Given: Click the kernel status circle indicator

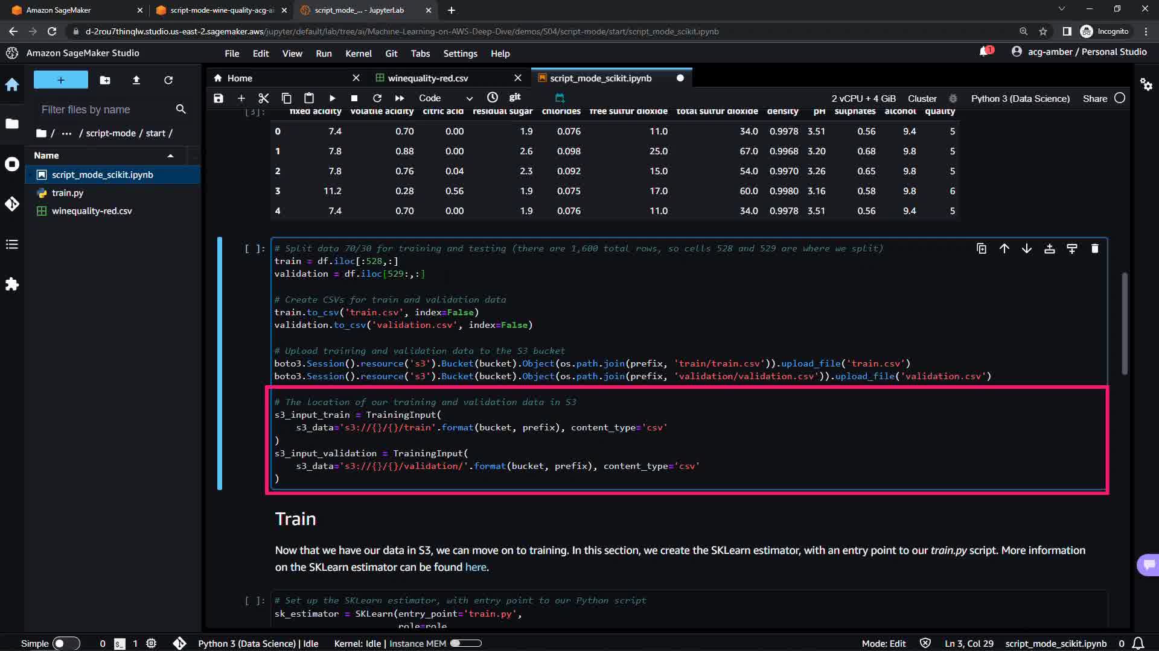Looking at the screenshot, I should pos(1120,98).
